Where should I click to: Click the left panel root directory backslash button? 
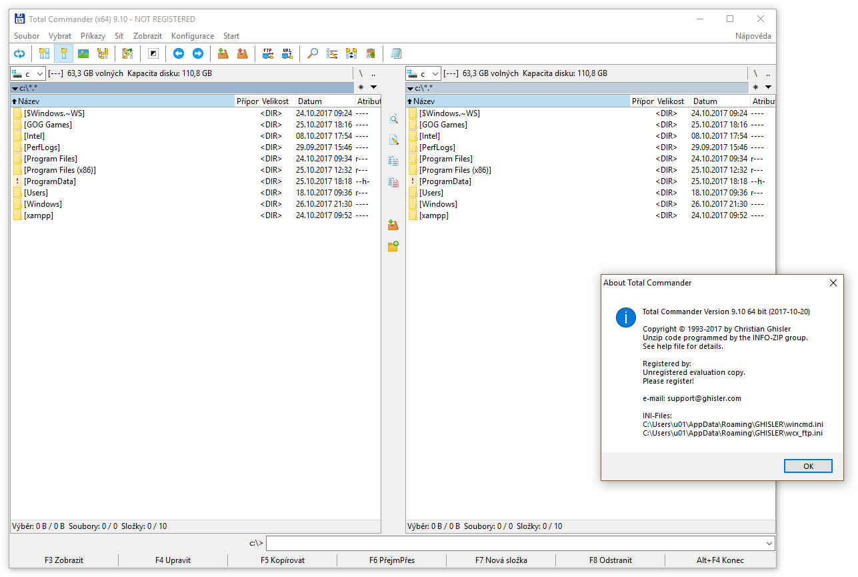(x=361, y=73)
